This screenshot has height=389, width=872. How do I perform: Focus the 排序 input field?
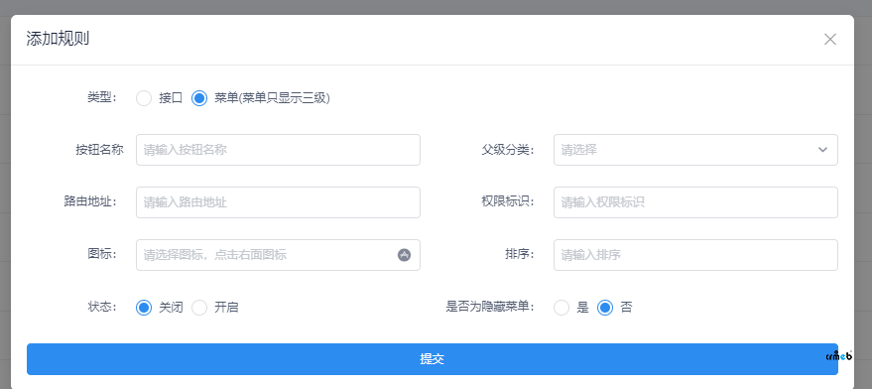pos(695,255)
